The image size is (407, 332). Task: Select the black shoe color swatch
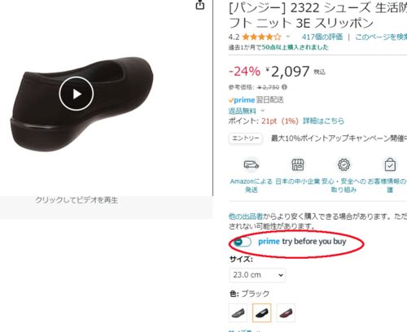point(261,312)
